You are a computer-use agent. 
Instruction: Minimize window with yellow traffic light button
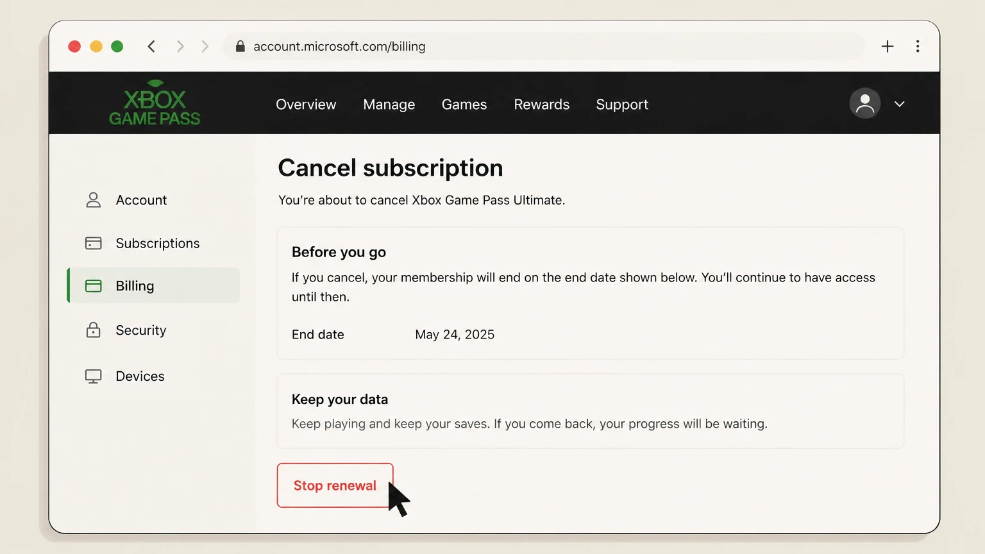(96, 46)
